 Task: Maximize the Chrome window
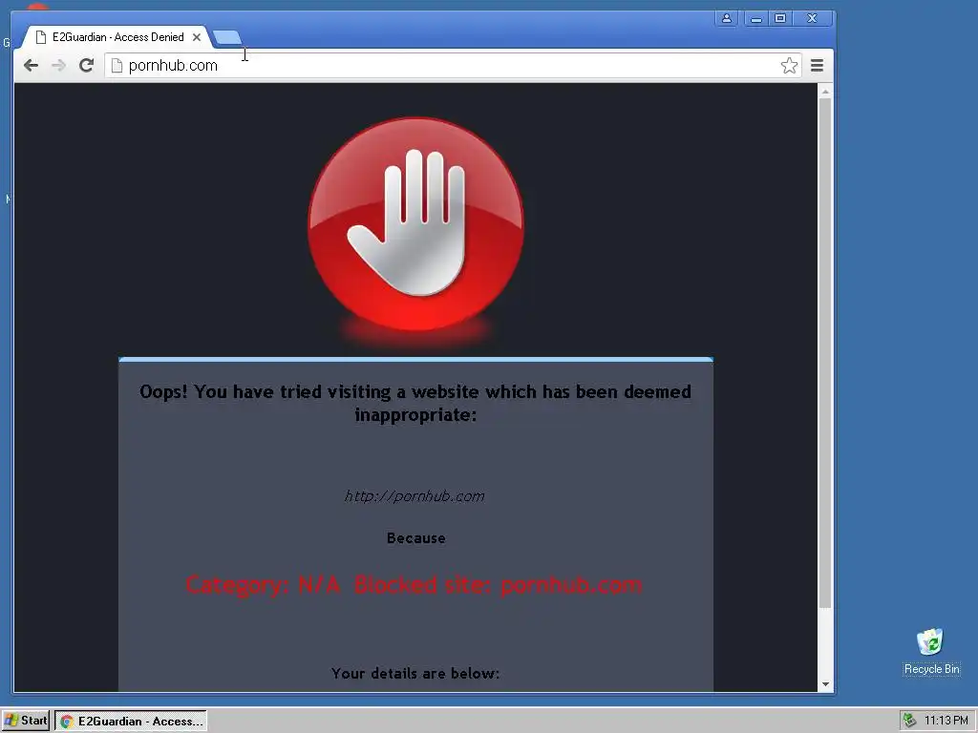click(780, 19)
